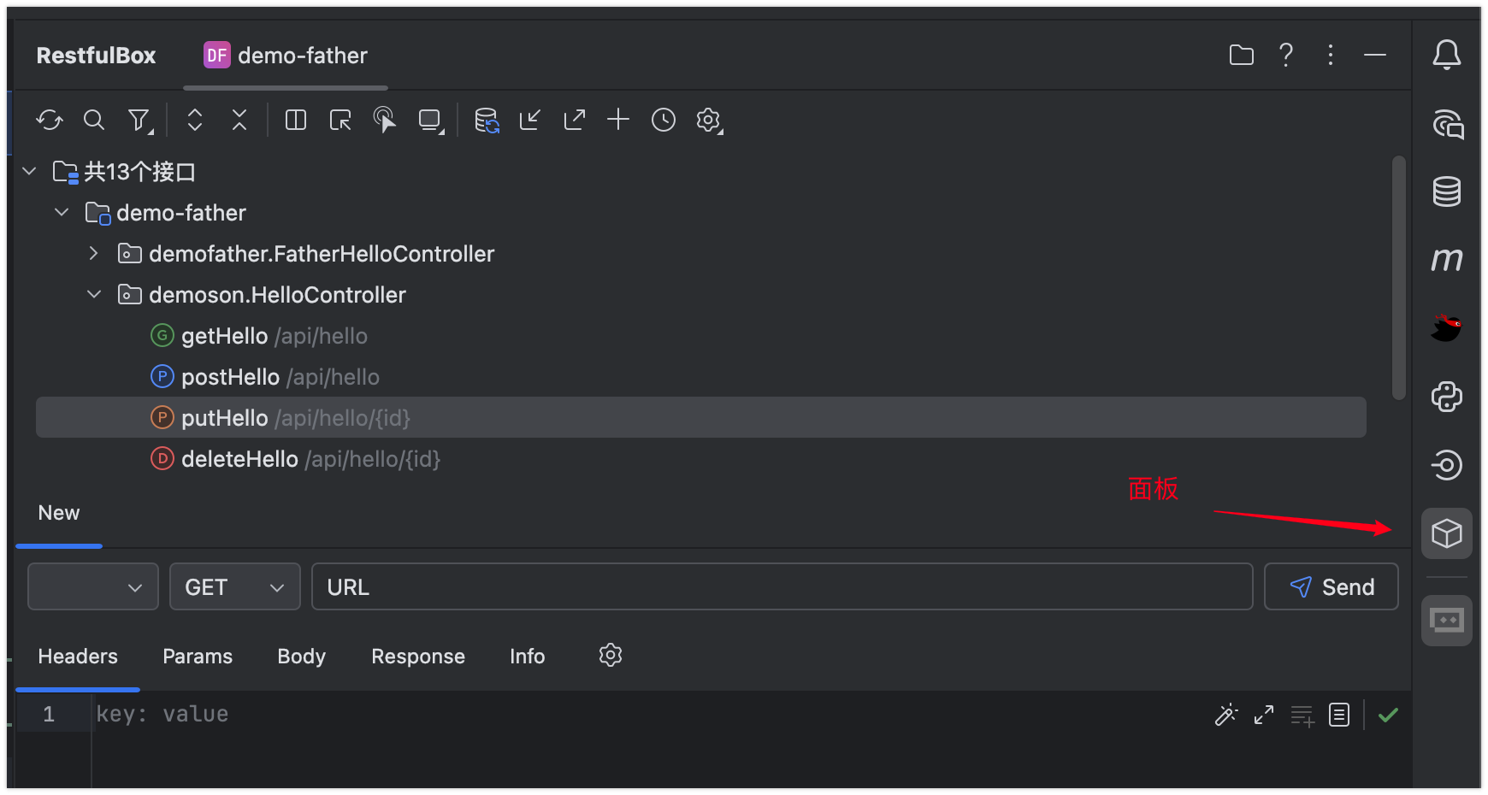Click the export arrow icon

tap(575, 121)
